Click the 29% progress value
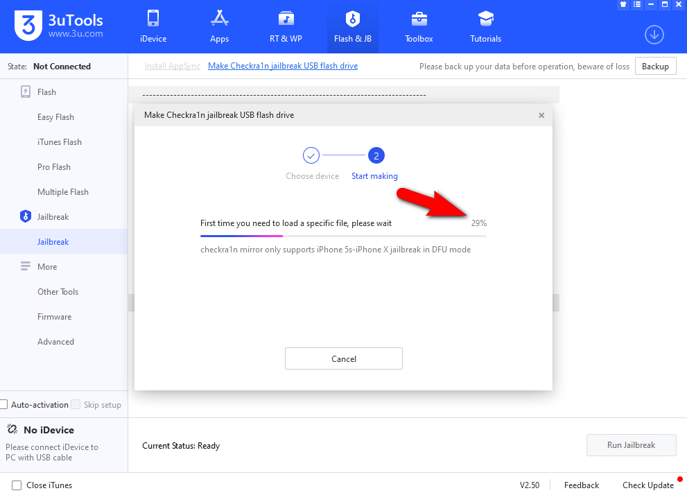The image size is (687, 493). pos(479,223)
